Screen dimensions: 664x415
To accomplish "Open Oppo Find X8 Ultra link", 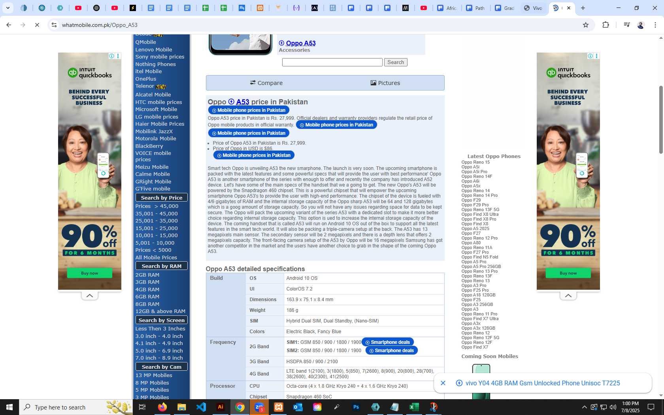I will (x=480, y=214).
